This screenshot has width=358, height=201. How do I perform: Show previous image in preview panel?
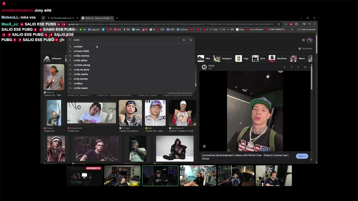[284, 67]
